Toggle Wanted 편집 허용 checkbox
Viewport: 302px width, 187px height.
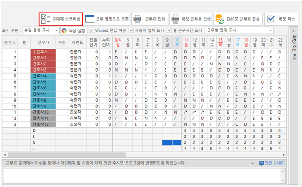click(92, 31)
